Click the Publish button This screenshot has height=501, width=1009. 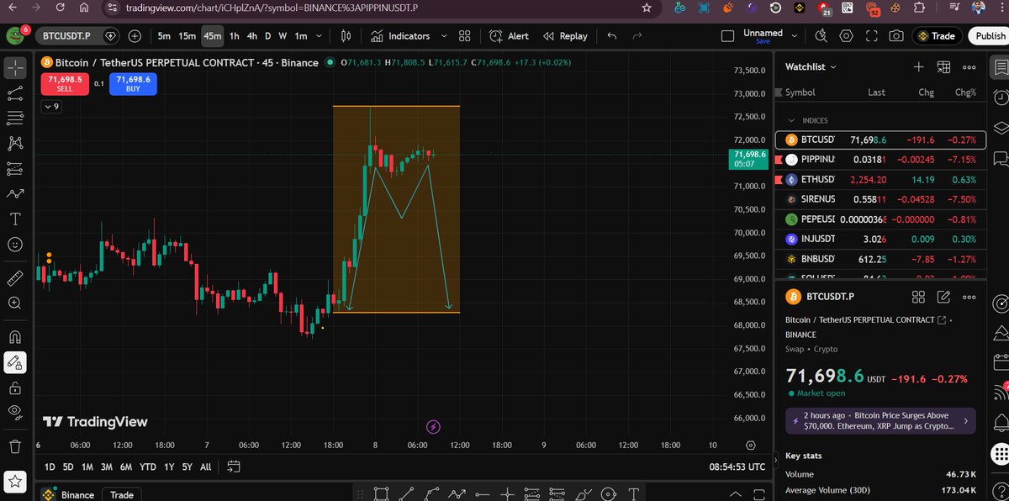(990, 36)
